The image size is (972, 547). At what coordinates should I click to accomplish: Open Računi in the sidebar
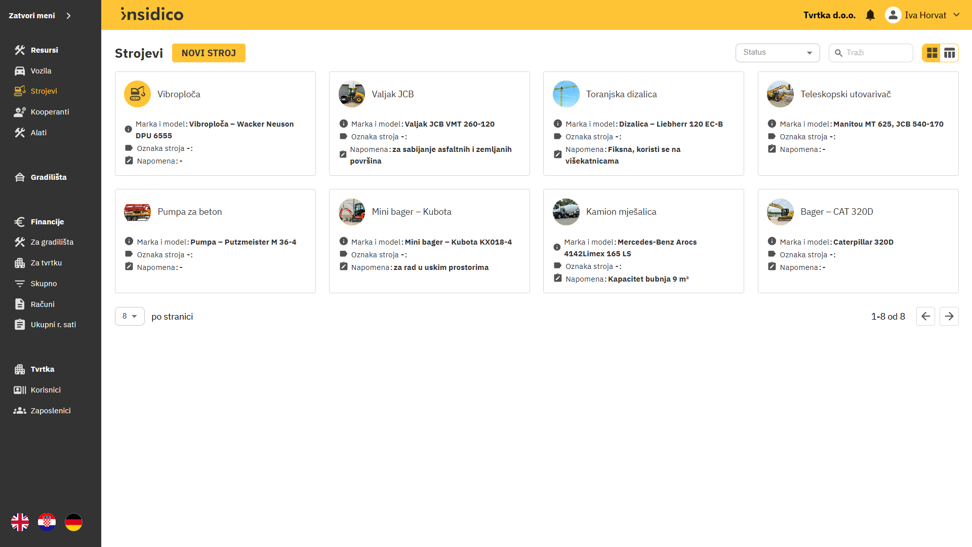click(43, 304)
